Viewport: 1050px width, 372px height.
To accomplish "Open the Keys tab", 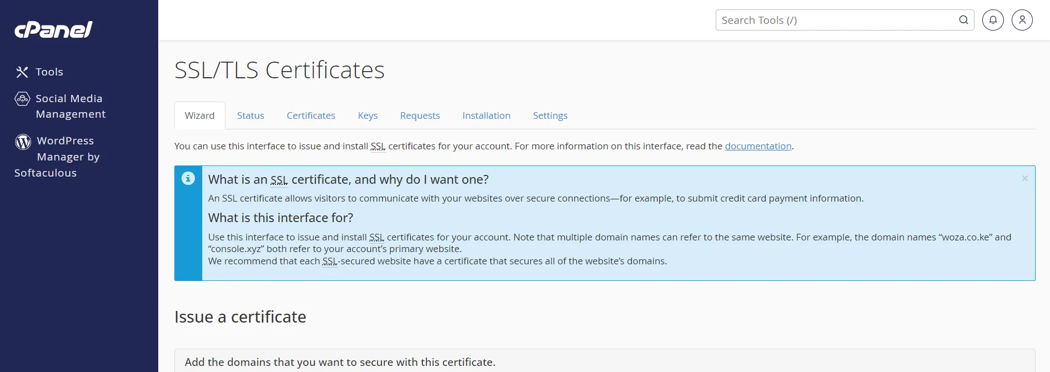I will pyautogui.click(x=368, y=115).
